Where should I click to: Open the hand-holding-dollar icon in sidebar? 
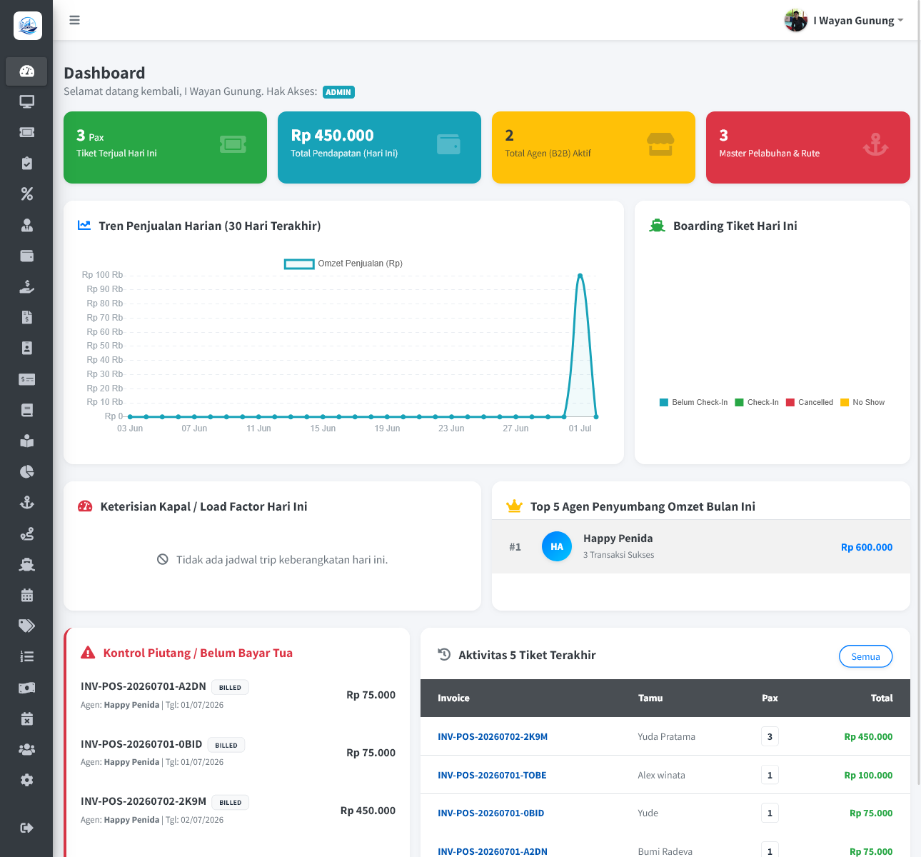26,287
